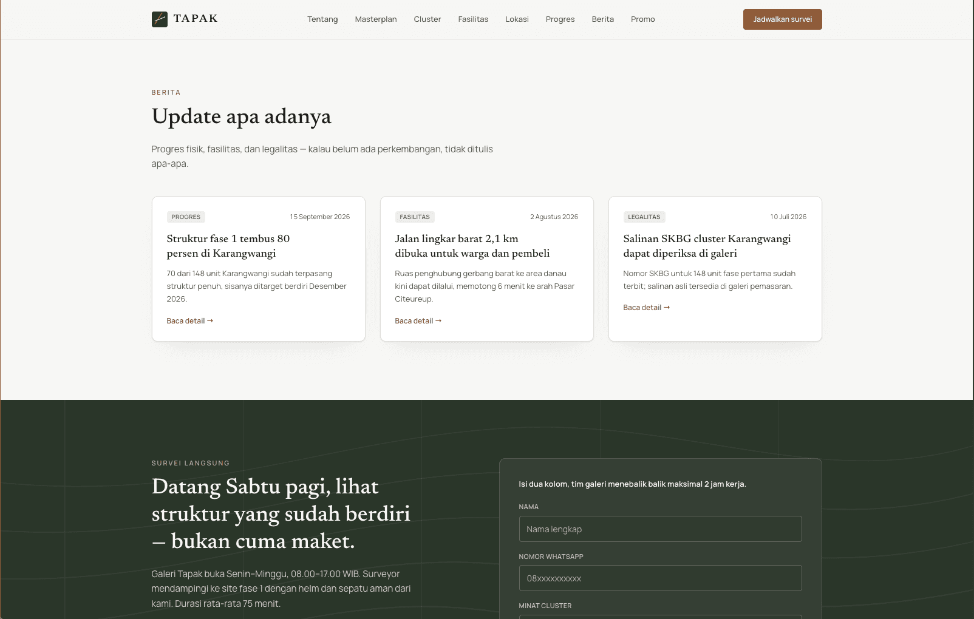Image resolution: width=974 pixels, height=619 pixels.
Task: Click Baca detail under Jalan lingkar barat
Action: pos(418,321)
